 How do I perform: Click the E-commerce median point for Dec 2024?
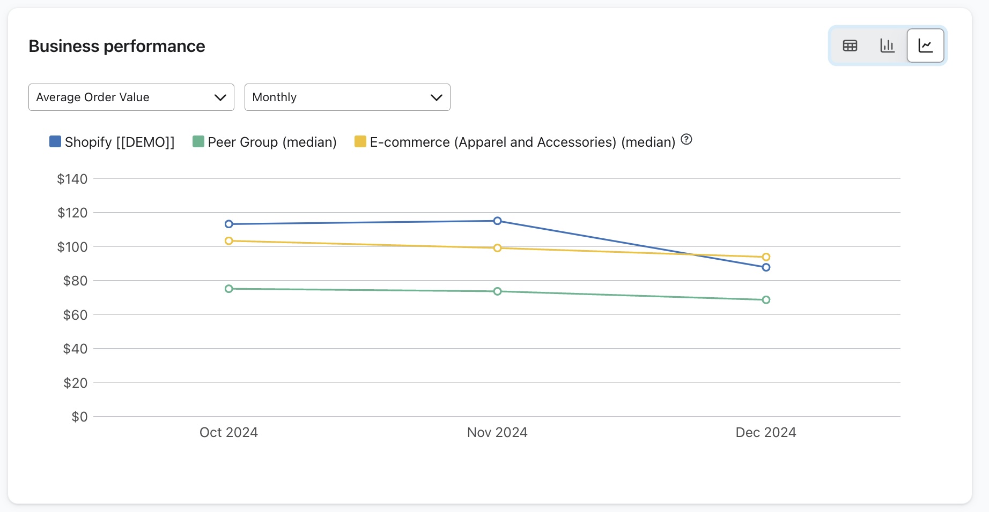click(766, 257)
